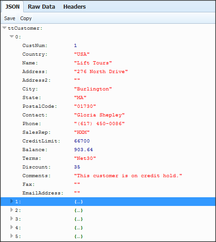Open the Headers tab
Screen dimensions: 216x242
pos(74,7)
